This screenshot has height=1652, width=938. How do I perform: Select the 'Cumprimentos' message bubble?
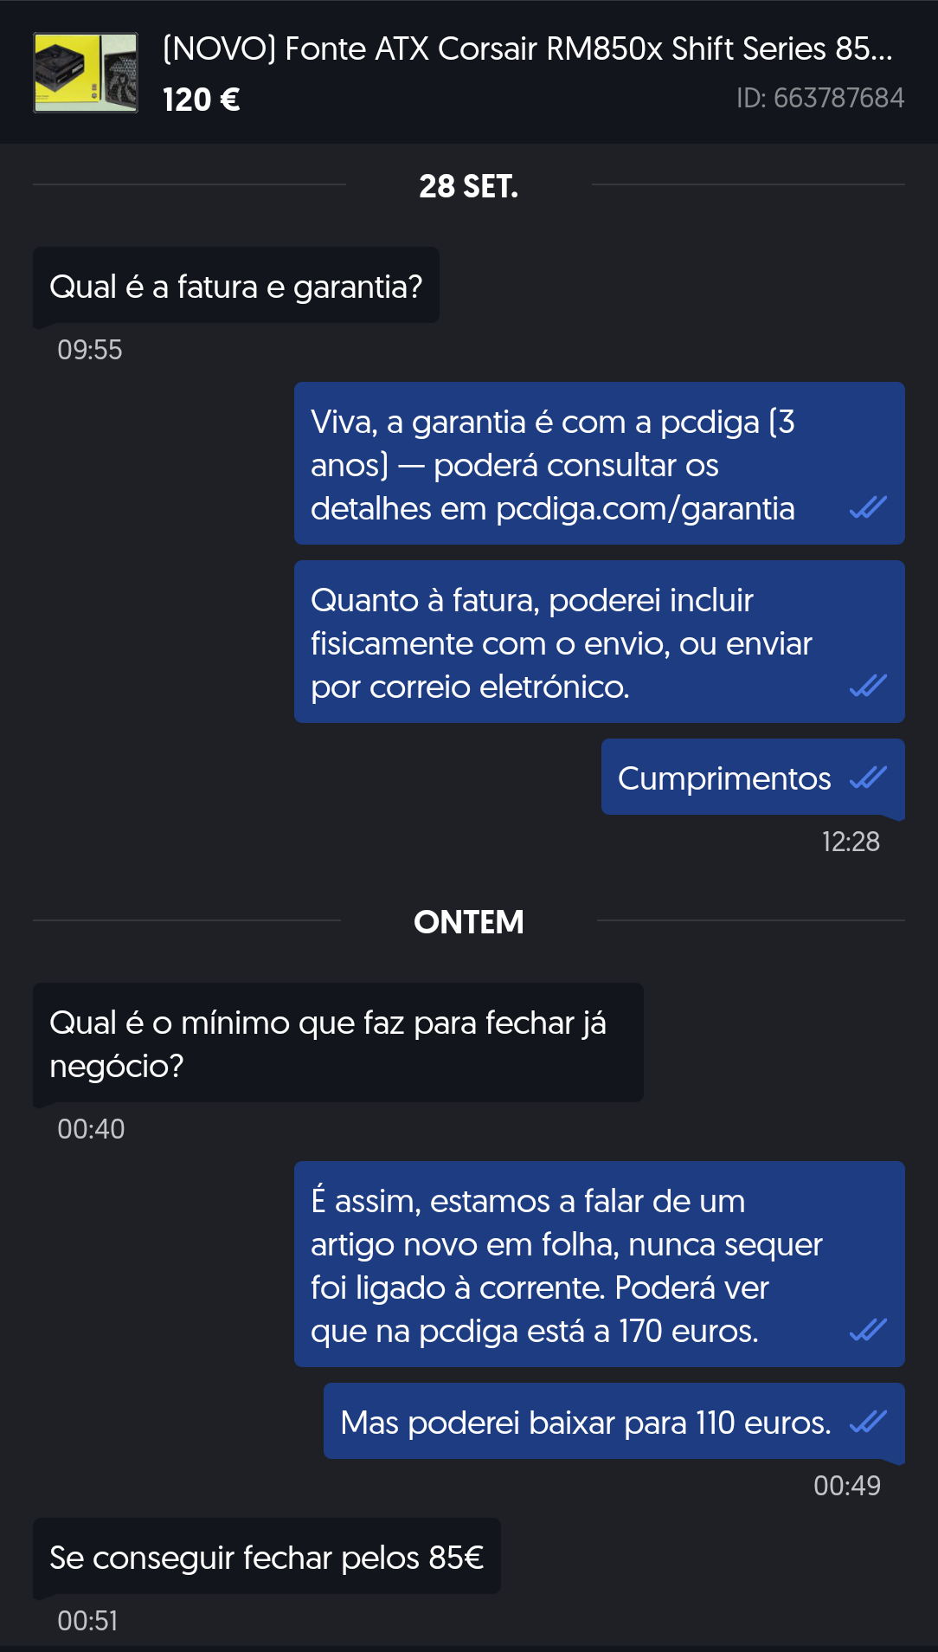723,778
